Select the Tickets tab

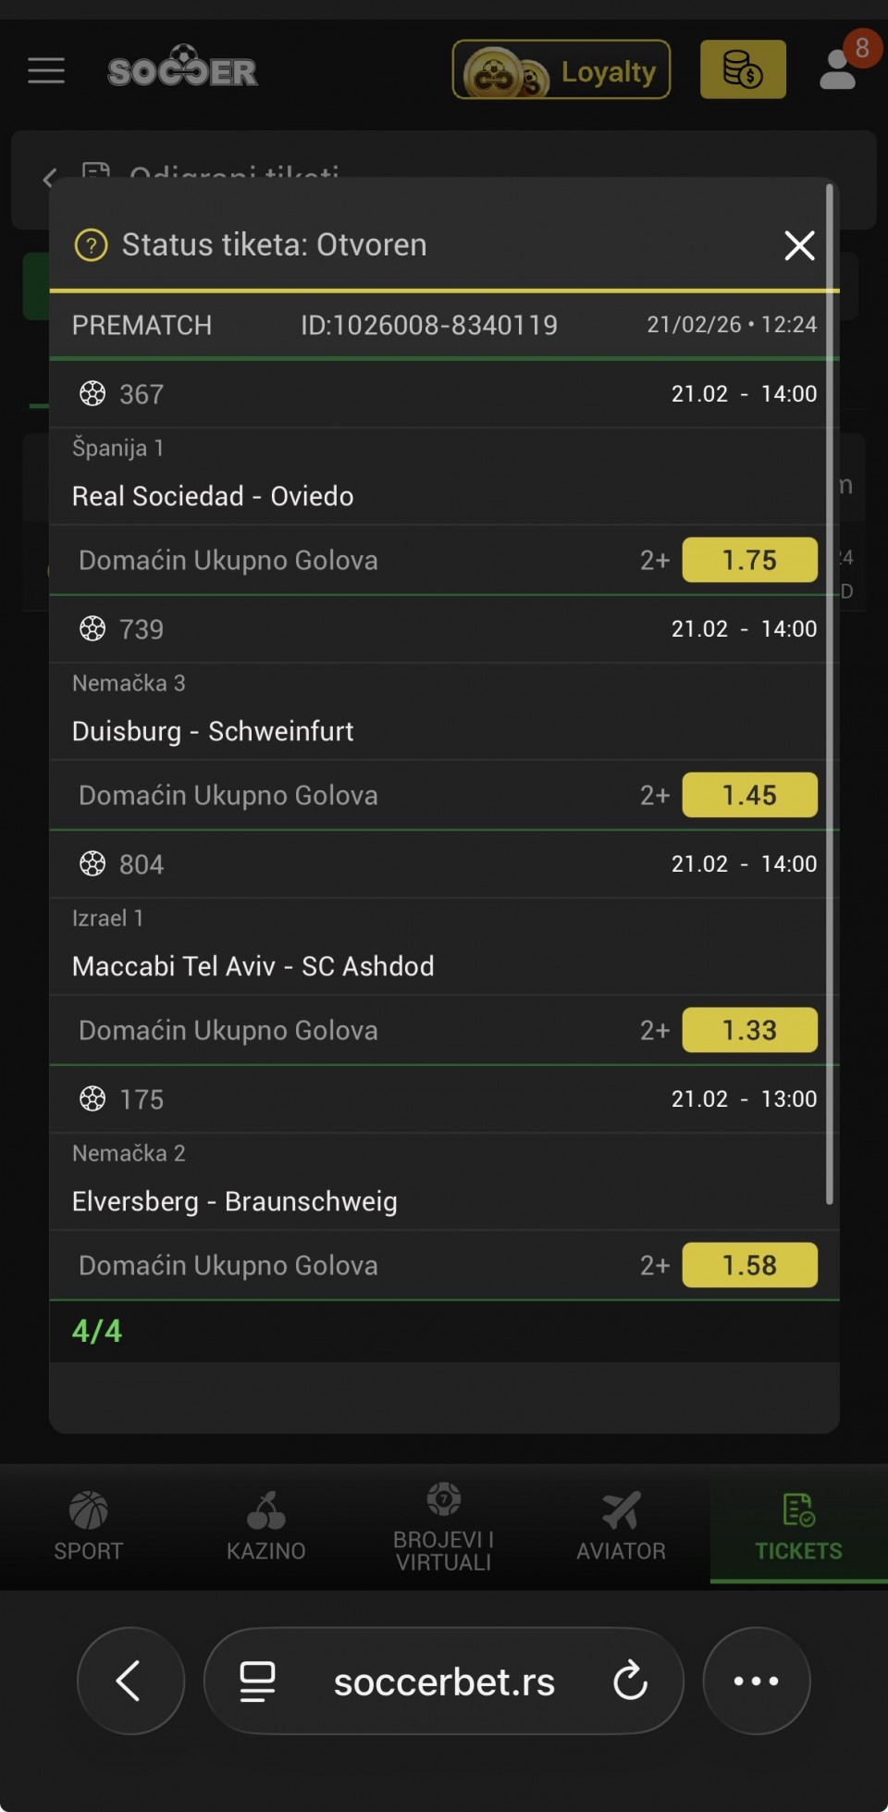click(798, 1526)
